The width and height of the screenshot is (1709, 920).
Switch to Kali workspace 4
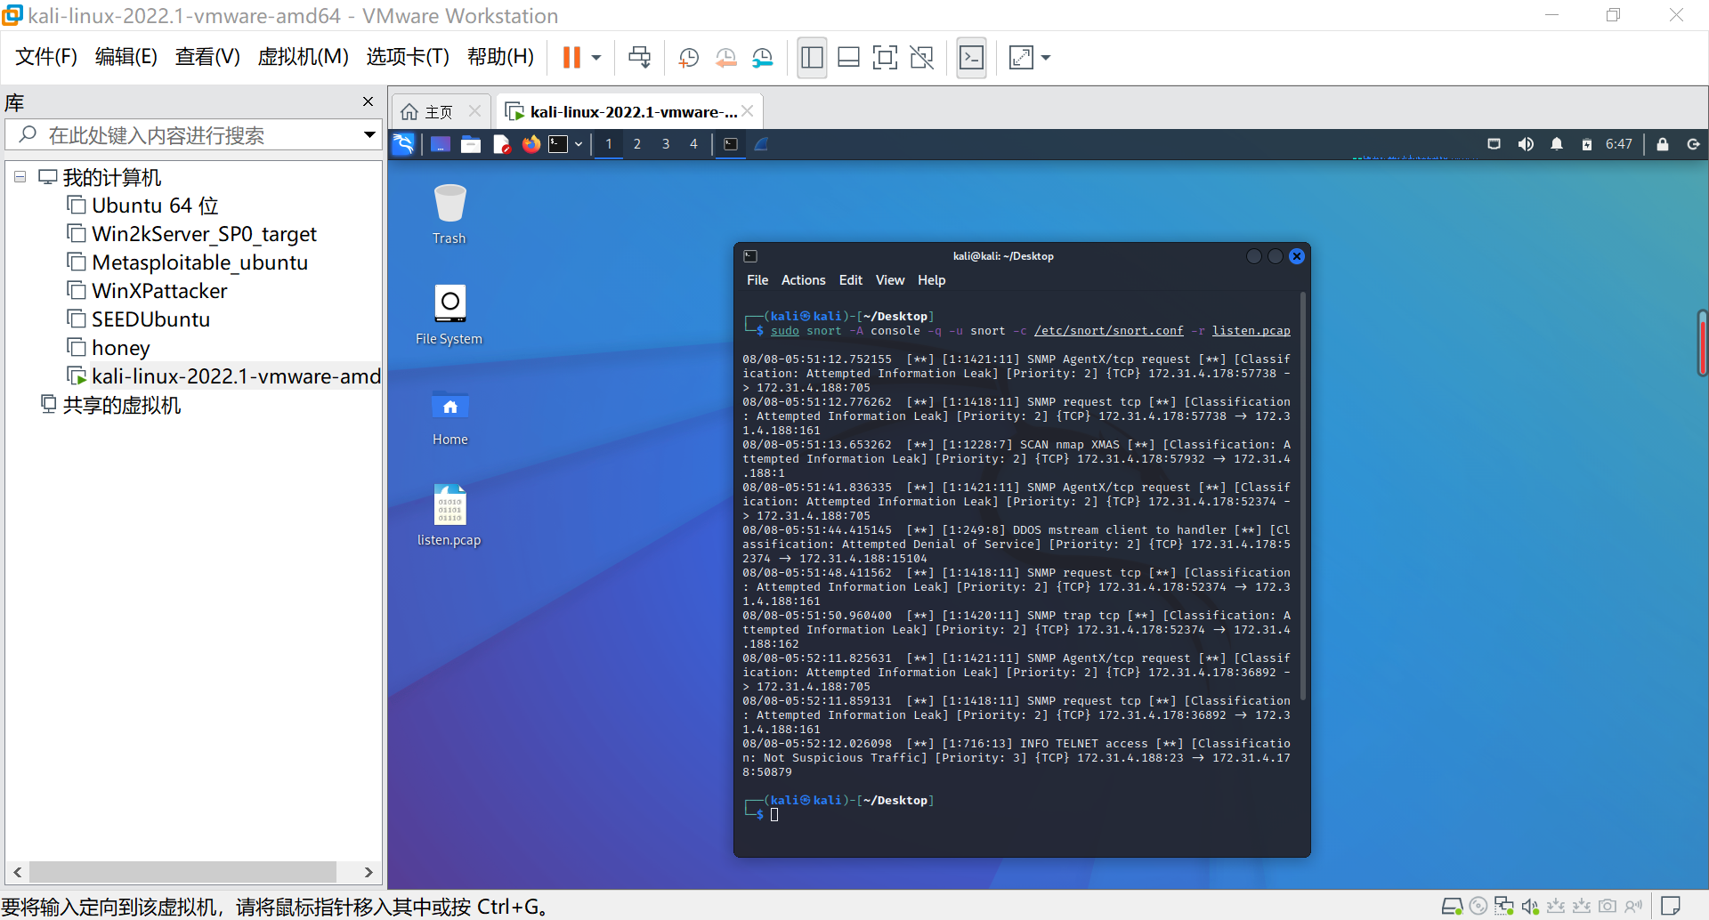(694, 144)
